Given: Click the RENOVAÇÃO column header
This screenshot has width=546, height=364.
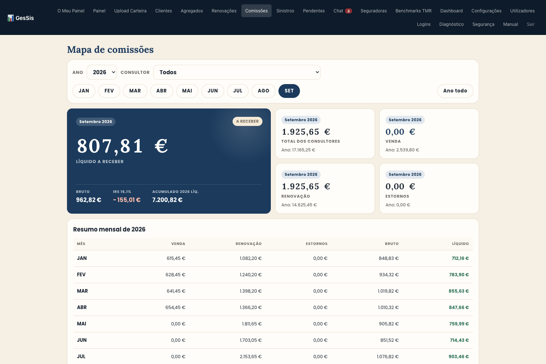Looking at the screenshot, I should tap(249, 244).
